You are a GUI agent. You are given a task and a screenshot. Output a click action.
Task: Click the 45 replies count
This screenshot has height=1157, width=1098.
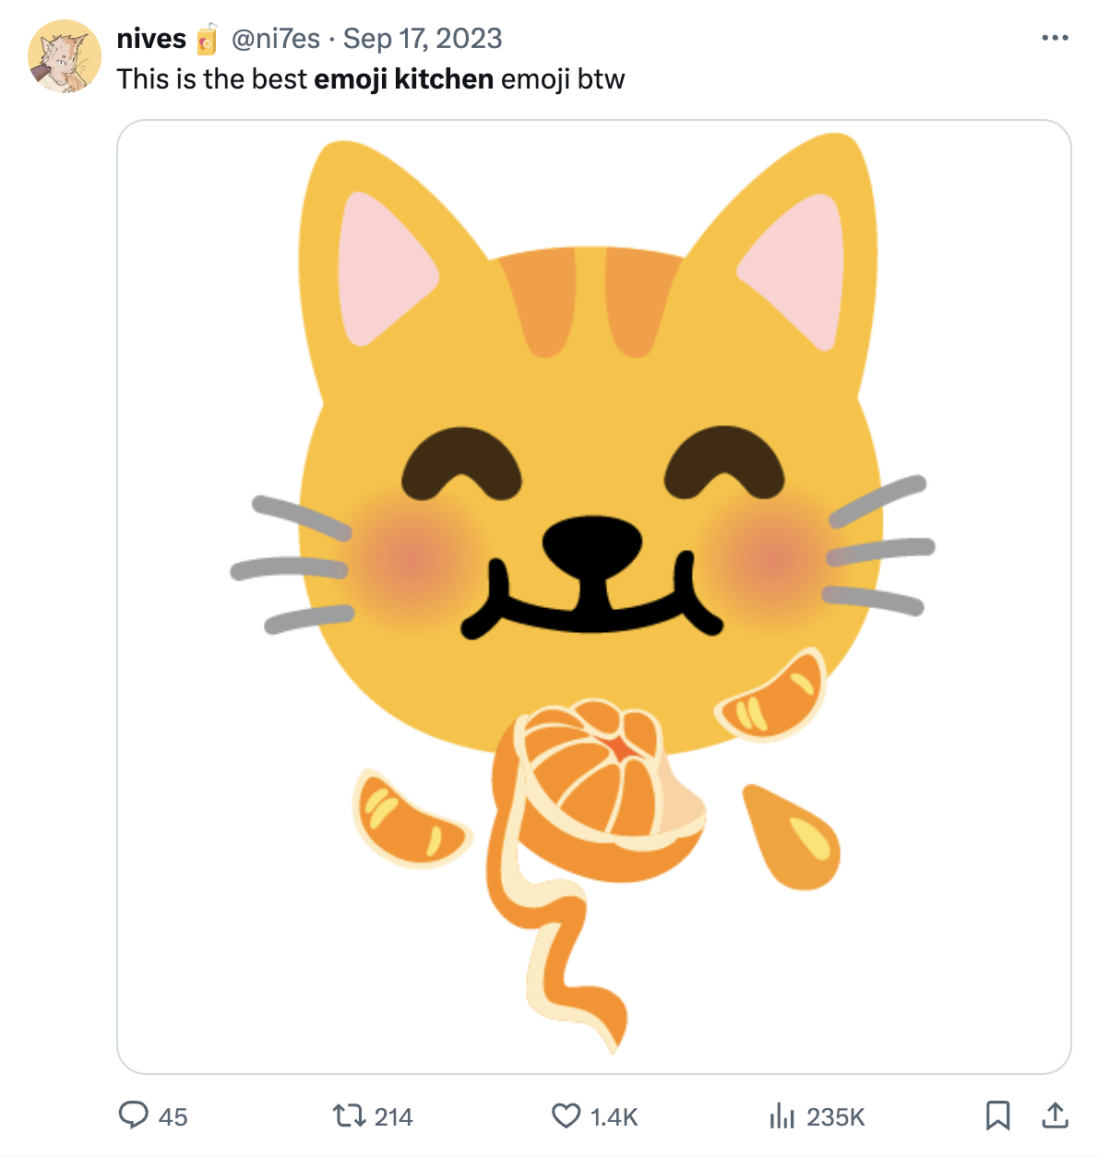[x=173, y=1117]
